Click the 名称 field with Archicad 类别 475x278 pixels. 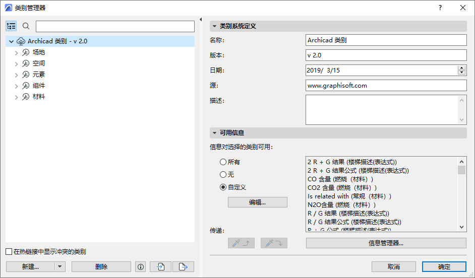pos(386,40)
